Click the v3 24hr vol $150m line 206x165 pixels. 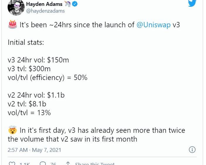38,60
